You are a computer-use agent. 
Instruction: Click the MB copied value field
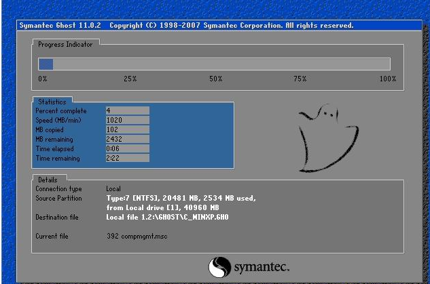pyautogui.click(x=127, y=129)
